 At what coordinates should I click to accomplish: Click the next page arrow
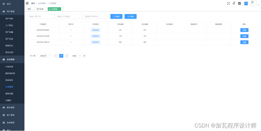[x=66, y=56]
